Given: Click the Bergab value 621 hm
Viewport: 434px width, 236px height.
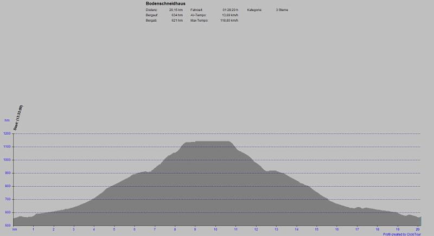Looking at the screenshot, I should pyautogui.click(x=177, y=20).
